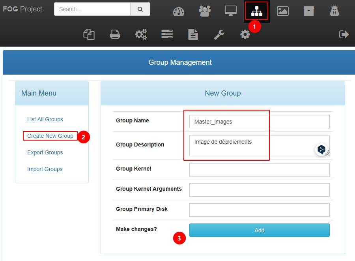Click the spy-figure Access Control icon
The width and height of the screenshot is (355, 261).
tap(334, 11)
